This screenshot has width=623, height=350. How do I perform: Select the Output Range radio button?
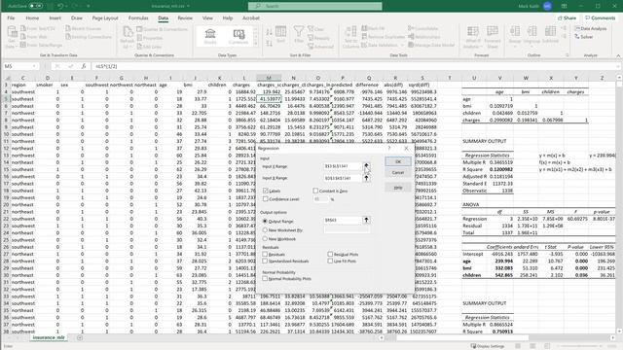point(265,221)
